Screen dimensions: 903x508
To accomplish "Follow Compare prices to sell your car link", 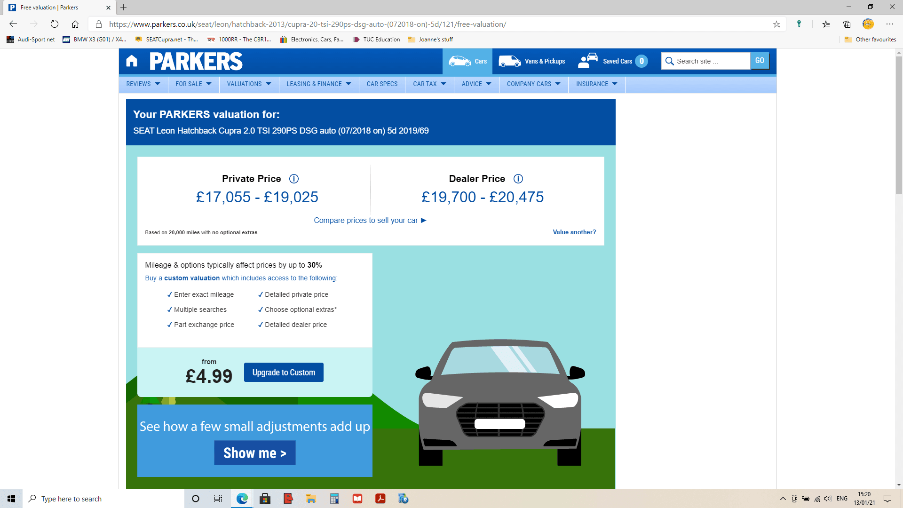I will coord(370,221).
